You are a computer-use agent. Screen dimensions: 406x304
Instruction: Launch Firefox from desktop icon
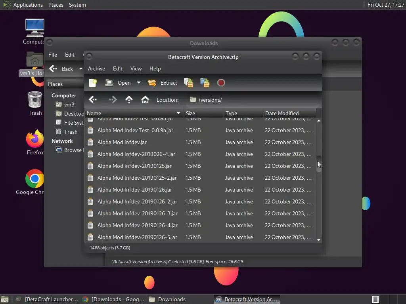pos(35,142)
